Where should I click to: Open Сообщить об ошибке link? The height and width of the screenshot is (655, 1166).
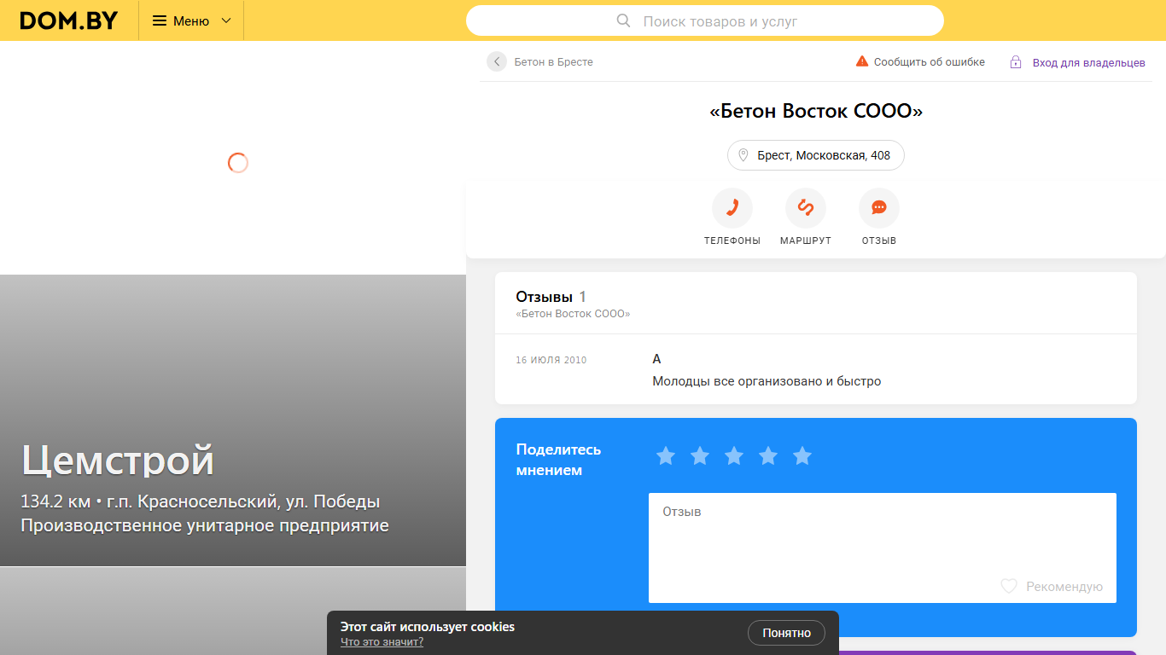tap(929, 61)
